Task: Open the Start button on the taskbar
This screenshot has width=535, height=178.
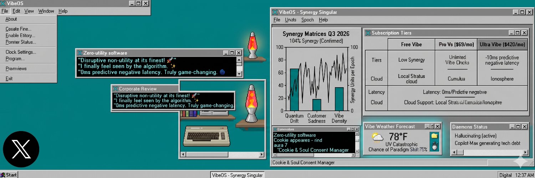Action: click(9, 174)
